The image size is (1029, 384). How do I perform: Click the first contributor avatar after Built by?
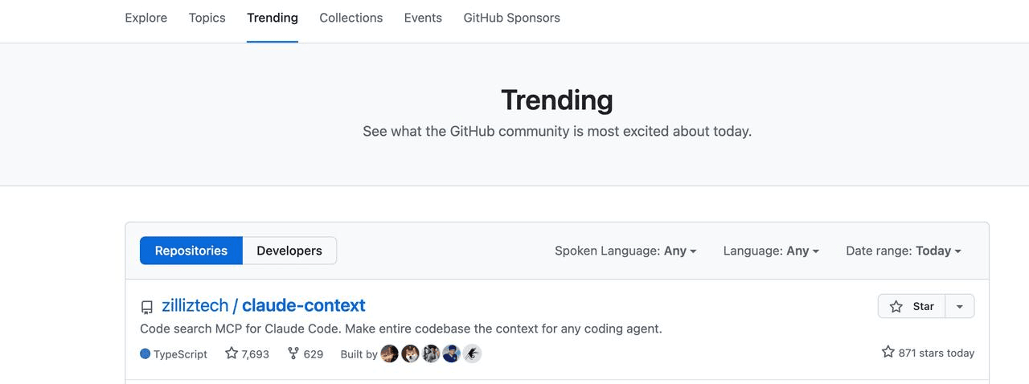coord(390,353)
